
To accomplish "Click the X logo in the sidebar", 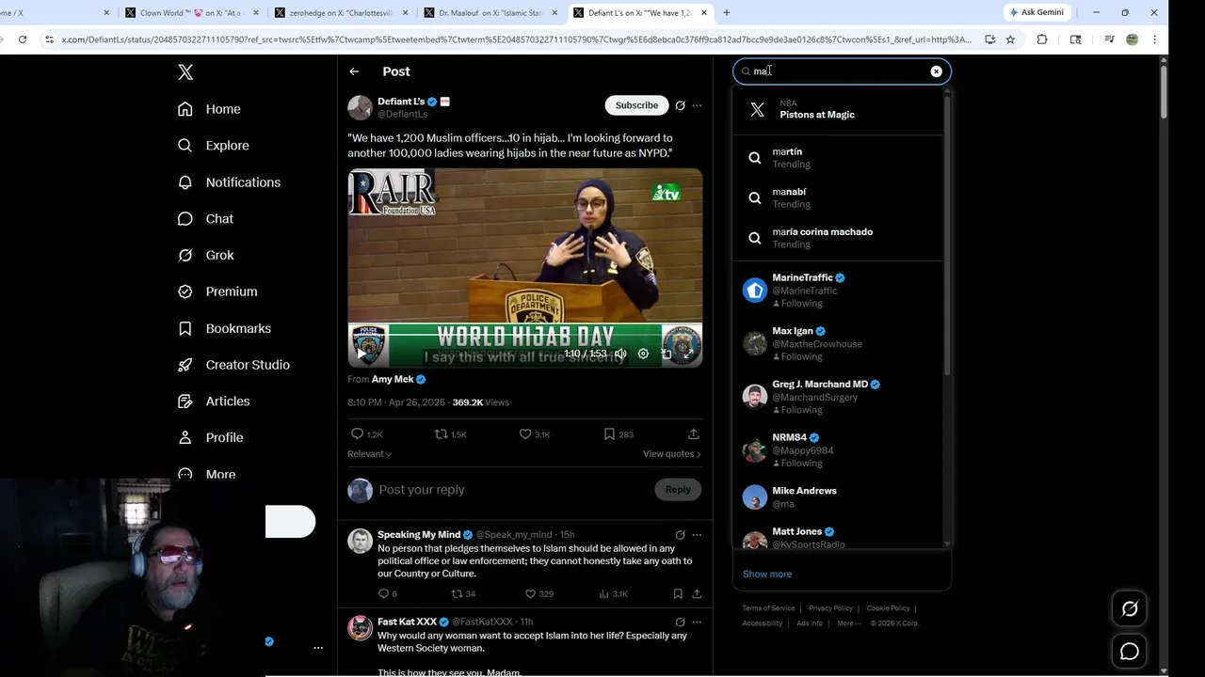I will (185, 72).
